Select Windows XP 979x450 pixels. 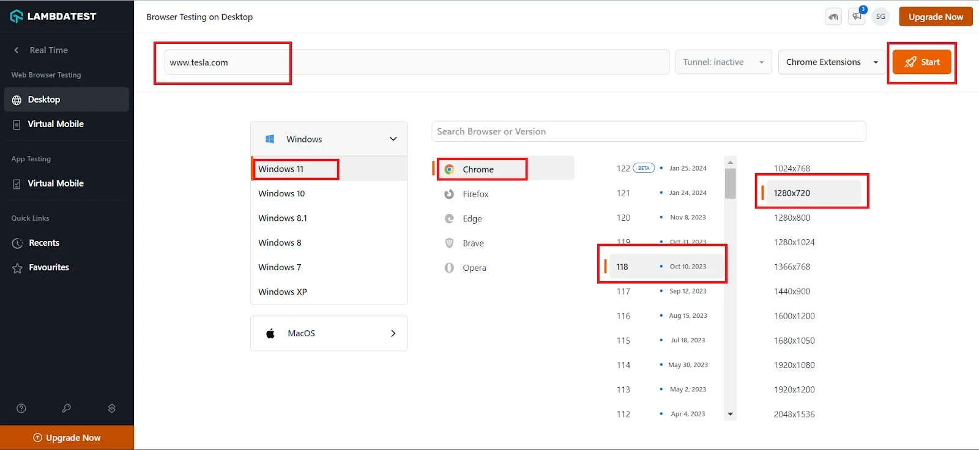[329, 292]
